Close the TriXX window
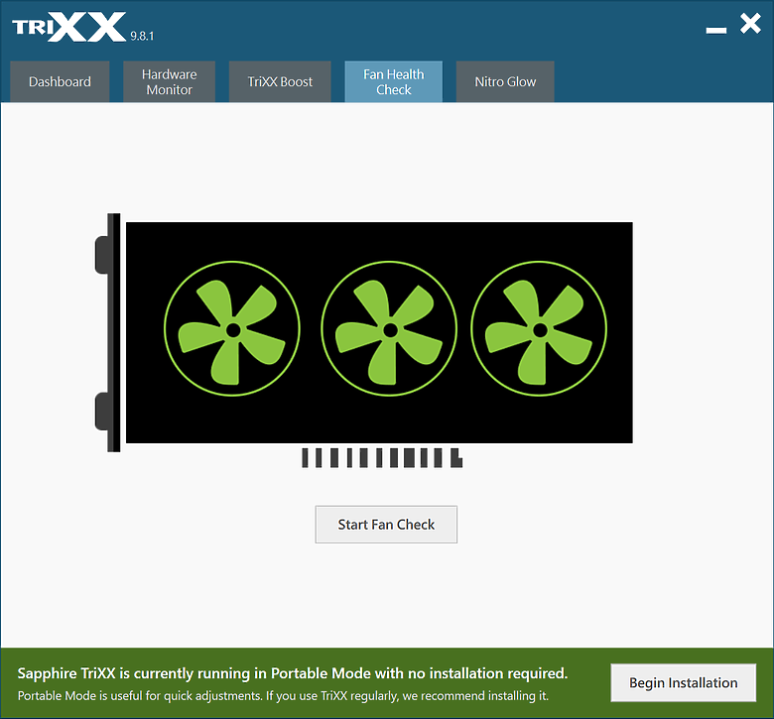 pyautogui.click(x=750, y=24)
